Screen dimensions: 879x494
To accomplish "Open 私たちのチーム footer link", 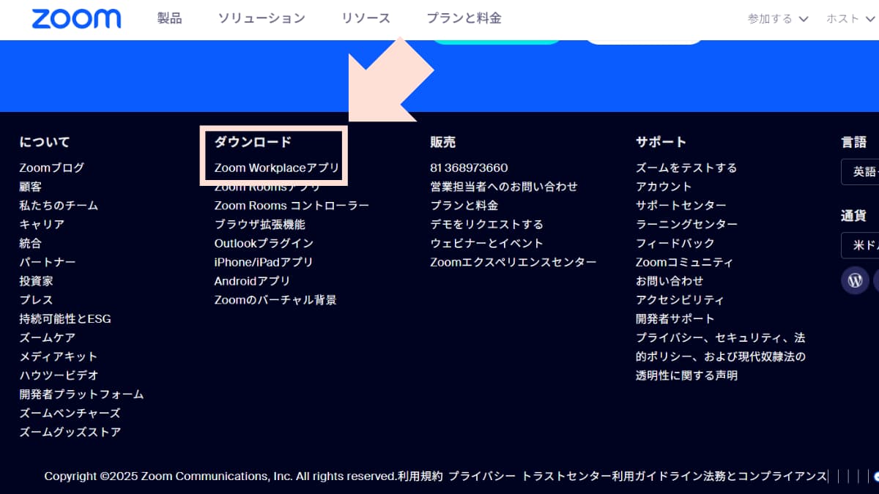I will pyautogui.click(x=59, y=206).
